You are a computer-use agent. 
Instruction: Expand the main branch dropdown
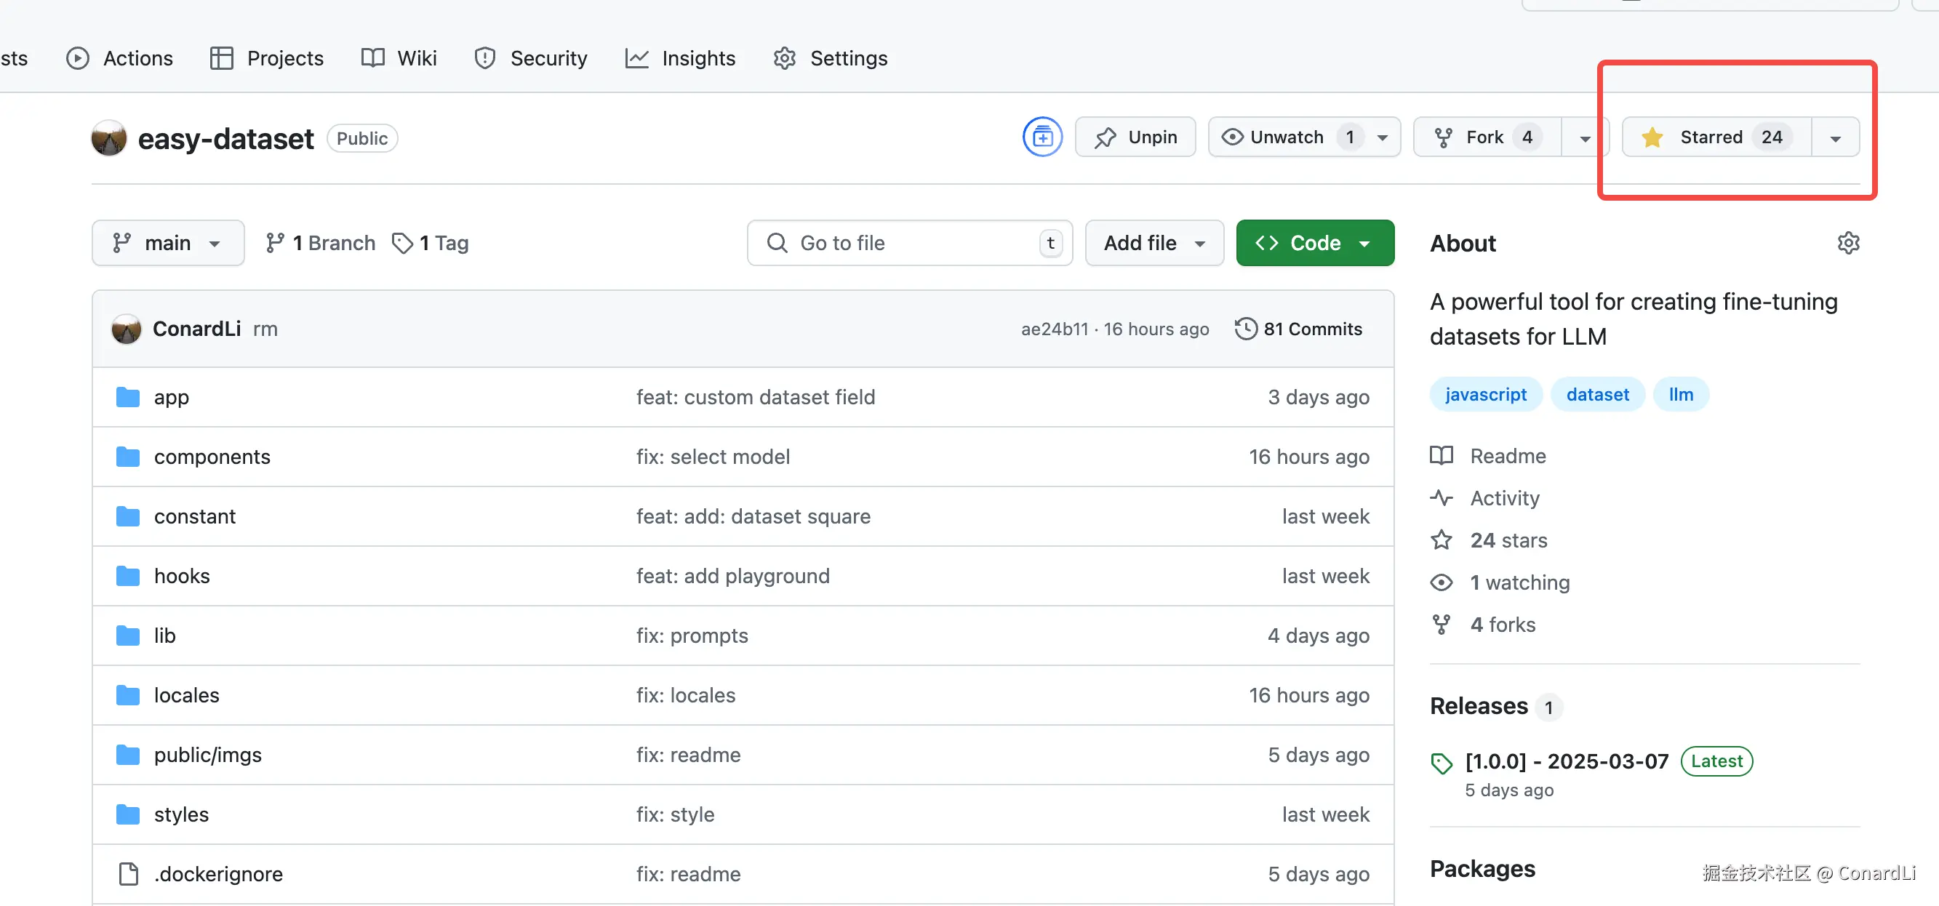pyautogui.click(x=168, y=243)
